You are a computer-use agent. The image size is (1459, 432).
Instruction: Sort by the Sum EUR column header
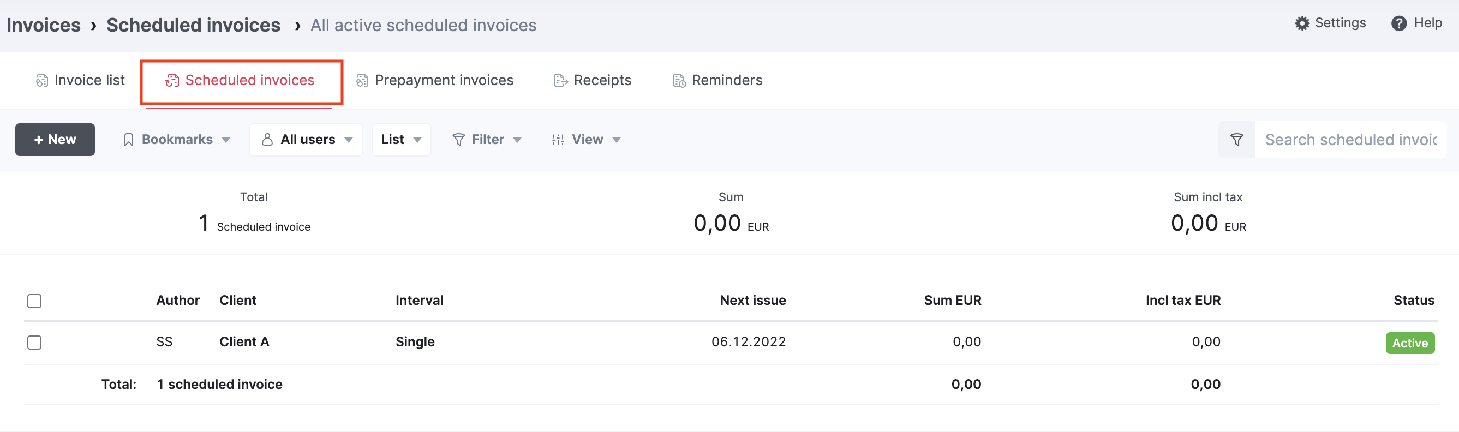[x=953, y=301]
